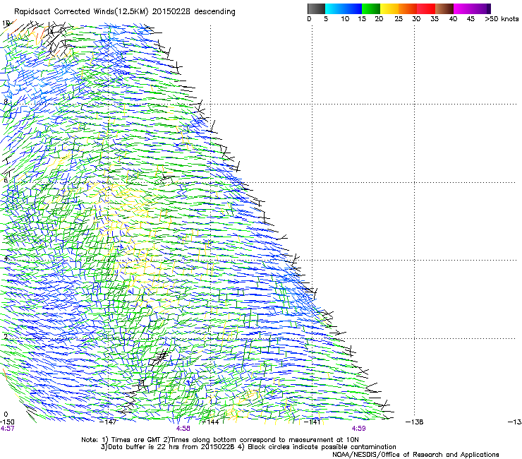522x459 pixels.
Task: Click the NOAA/NESDIS Office of Research credit
Action: coord(415,455)
